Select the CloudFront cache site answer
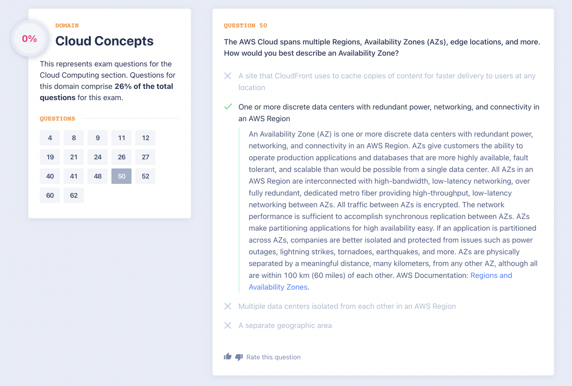Viewport: 572px width, 386px height. click(x=387, y=81)
